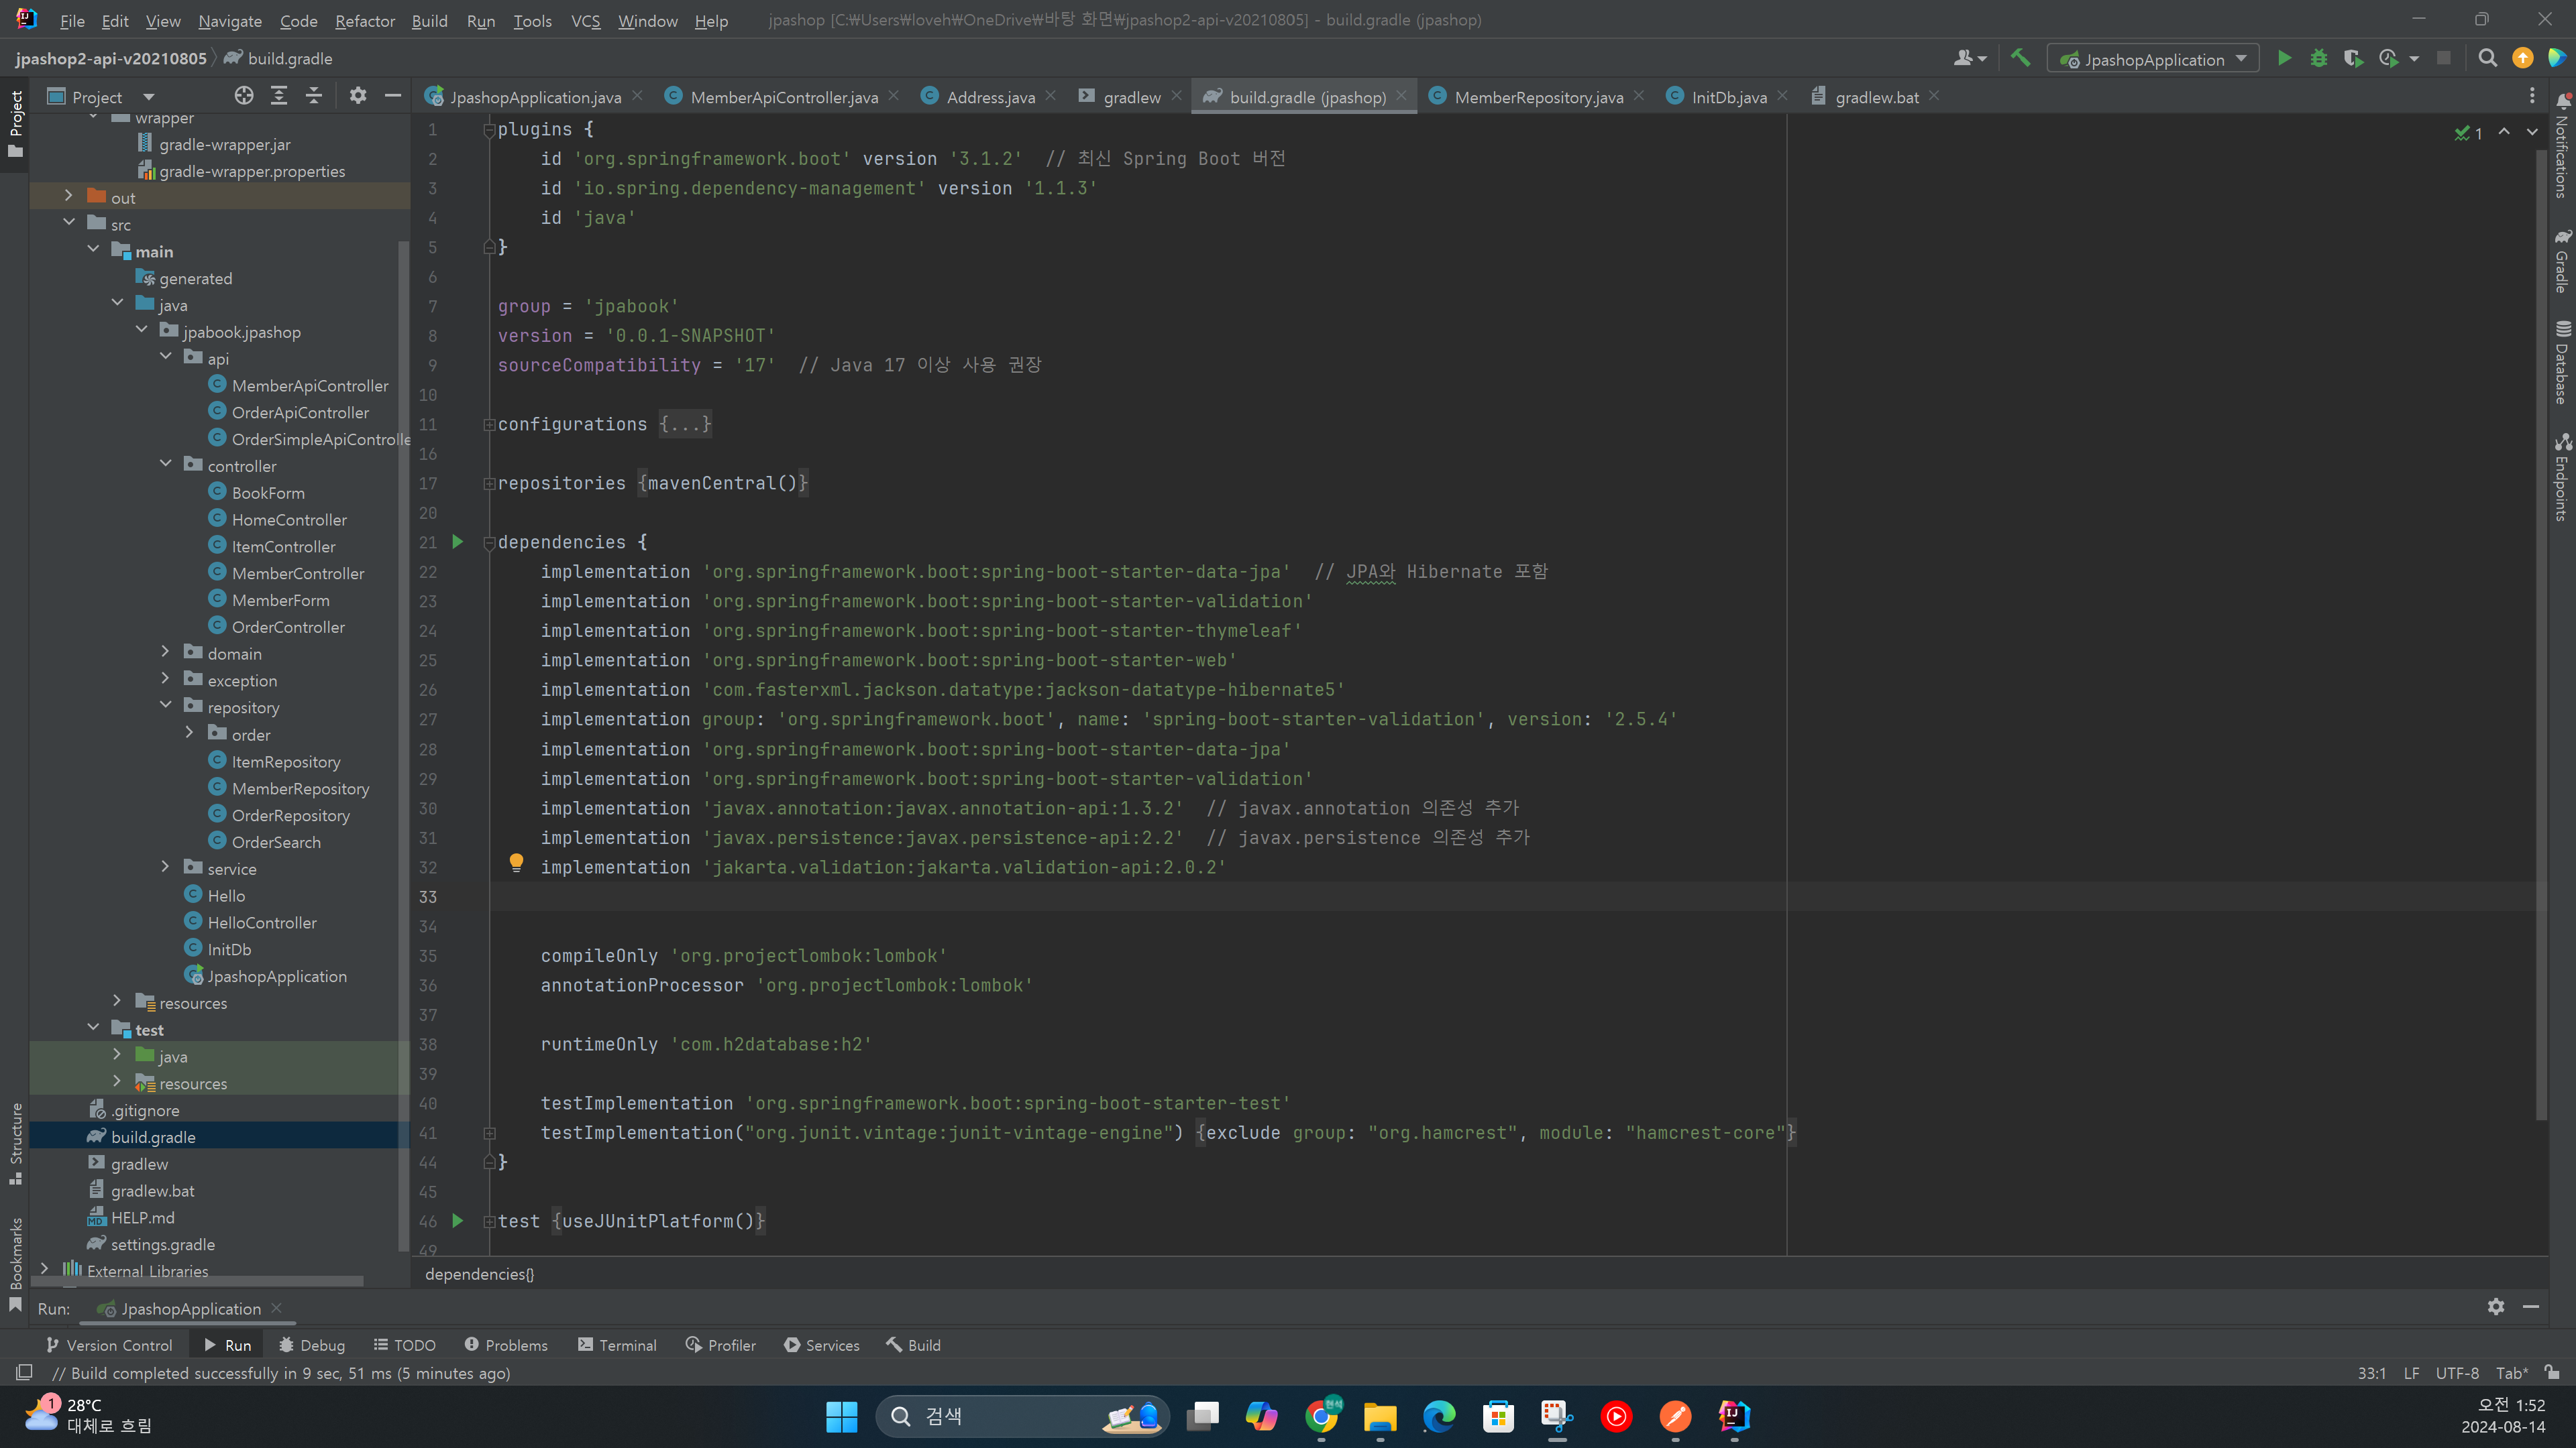Click the yellow lightbulb intention icon
2576x1448 pixels.
click(x=516, y=862)
